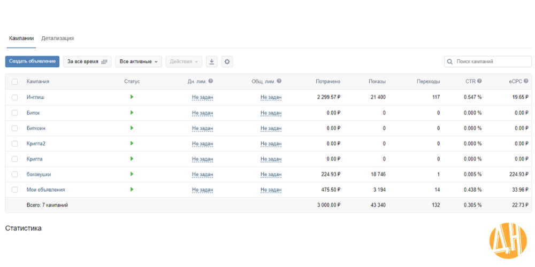Screen dimensions: 535x267
Task: Open the Действия dropdown
Action: (x=184, y=61)
